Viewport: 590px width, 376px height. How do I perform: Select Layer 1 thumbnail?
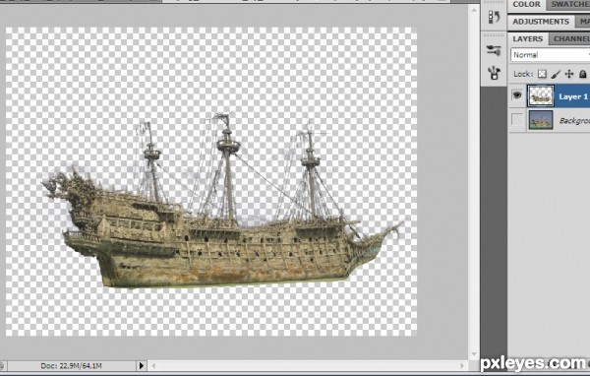(x=541, y=95)
